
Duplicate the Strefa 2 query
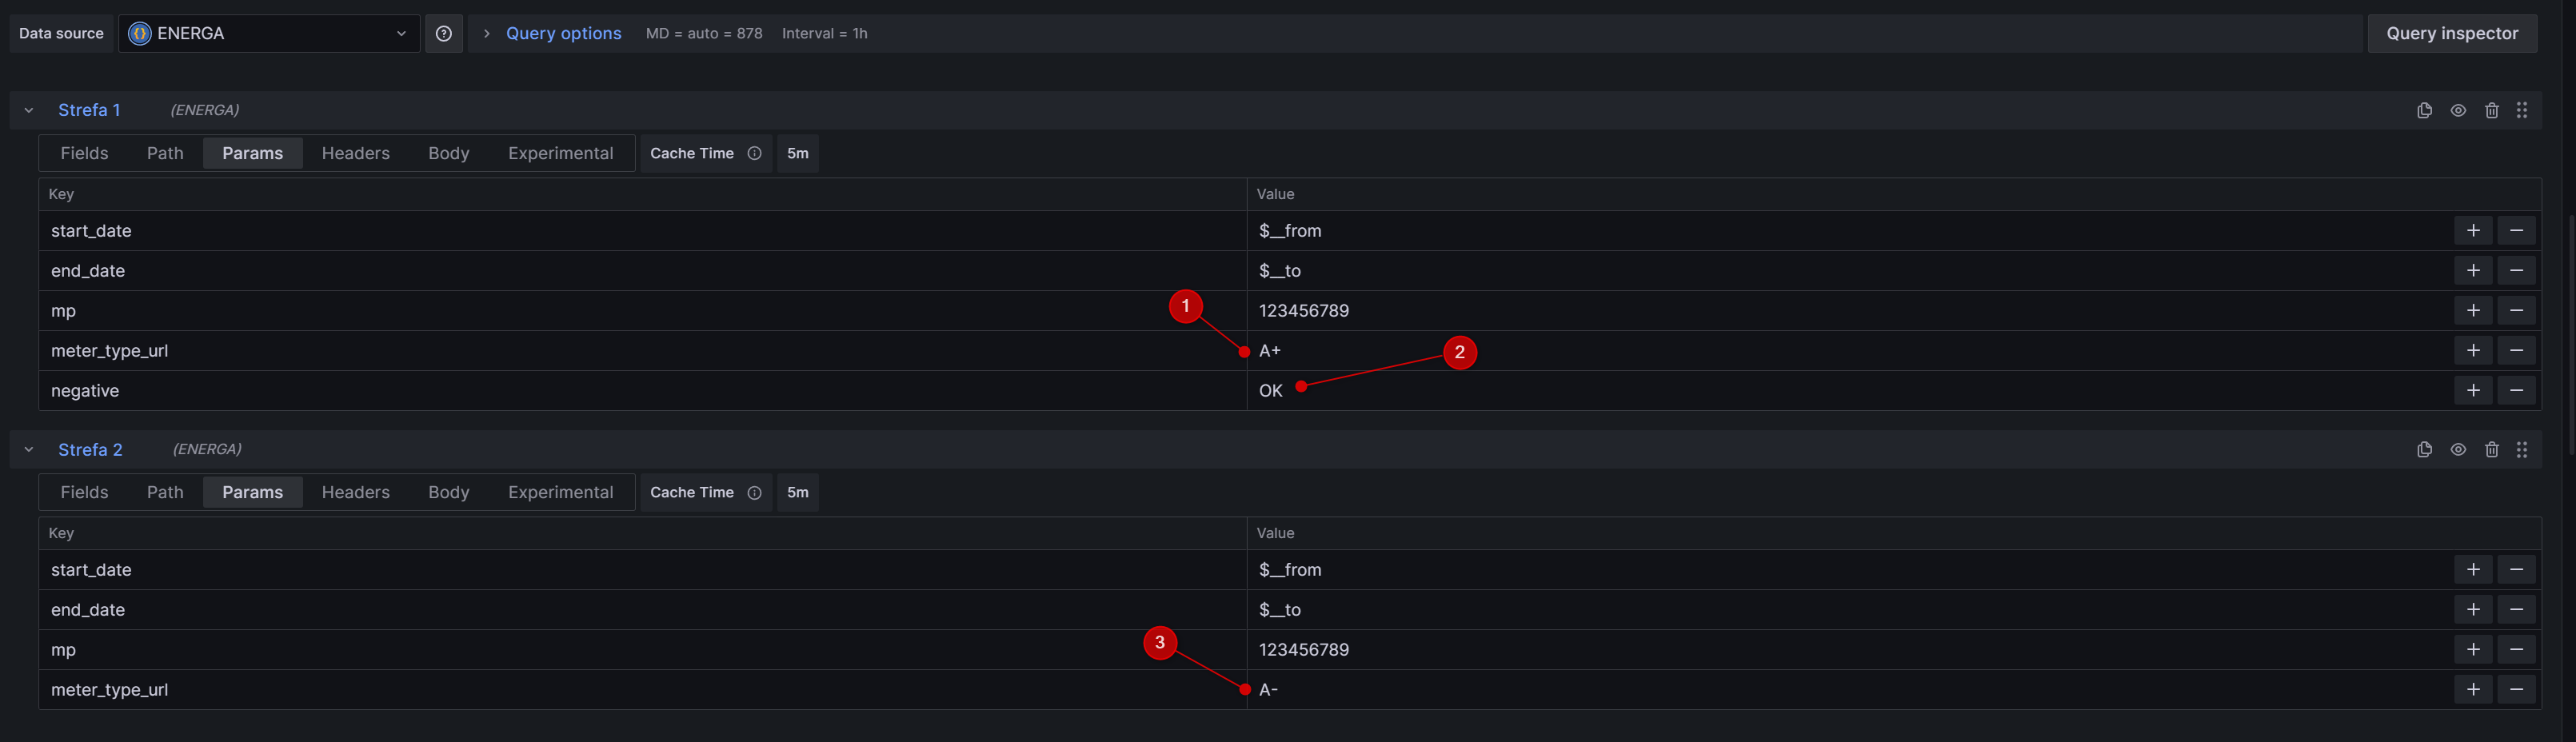coord(2425,449)
